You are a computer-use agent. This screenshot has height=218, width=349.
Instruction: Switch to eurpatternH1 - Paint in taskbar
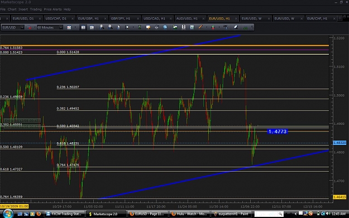(232, 214)
